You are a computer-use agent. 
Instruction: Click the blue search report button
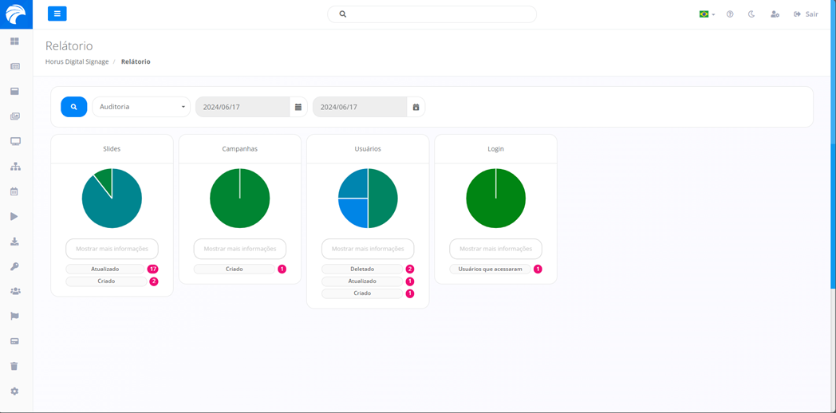click(x=73, y=107)
